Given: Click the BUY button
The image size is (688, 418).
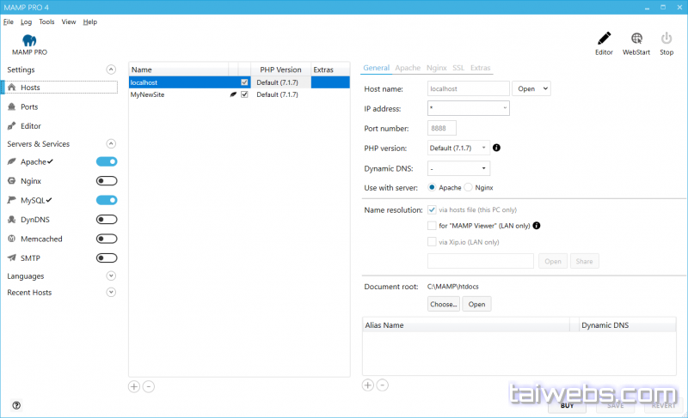Looking at the screenshot, I should 567,405.
